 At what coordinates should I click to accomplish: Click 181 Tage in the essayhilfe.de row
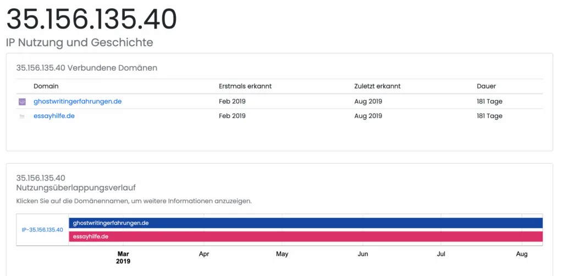tap(489, 116)
